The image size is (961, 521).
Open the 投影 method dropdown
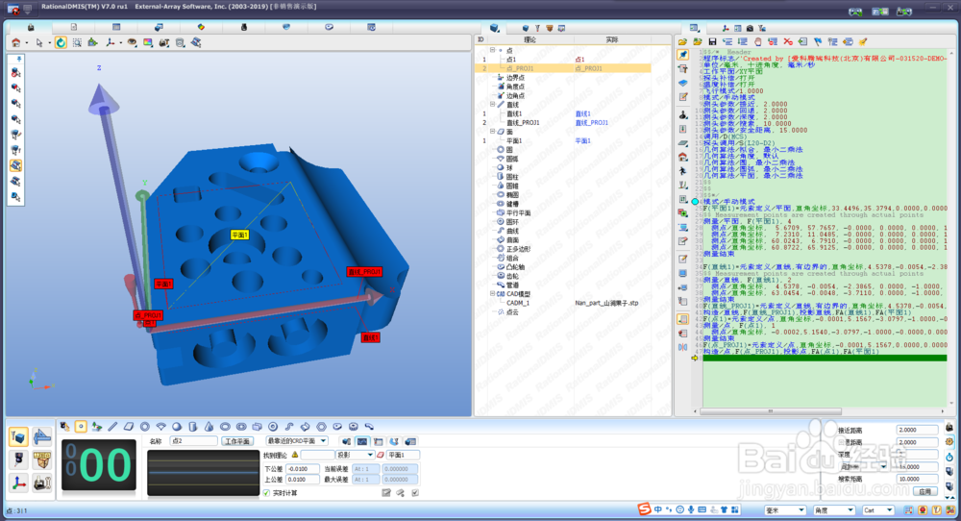(355, 455)
